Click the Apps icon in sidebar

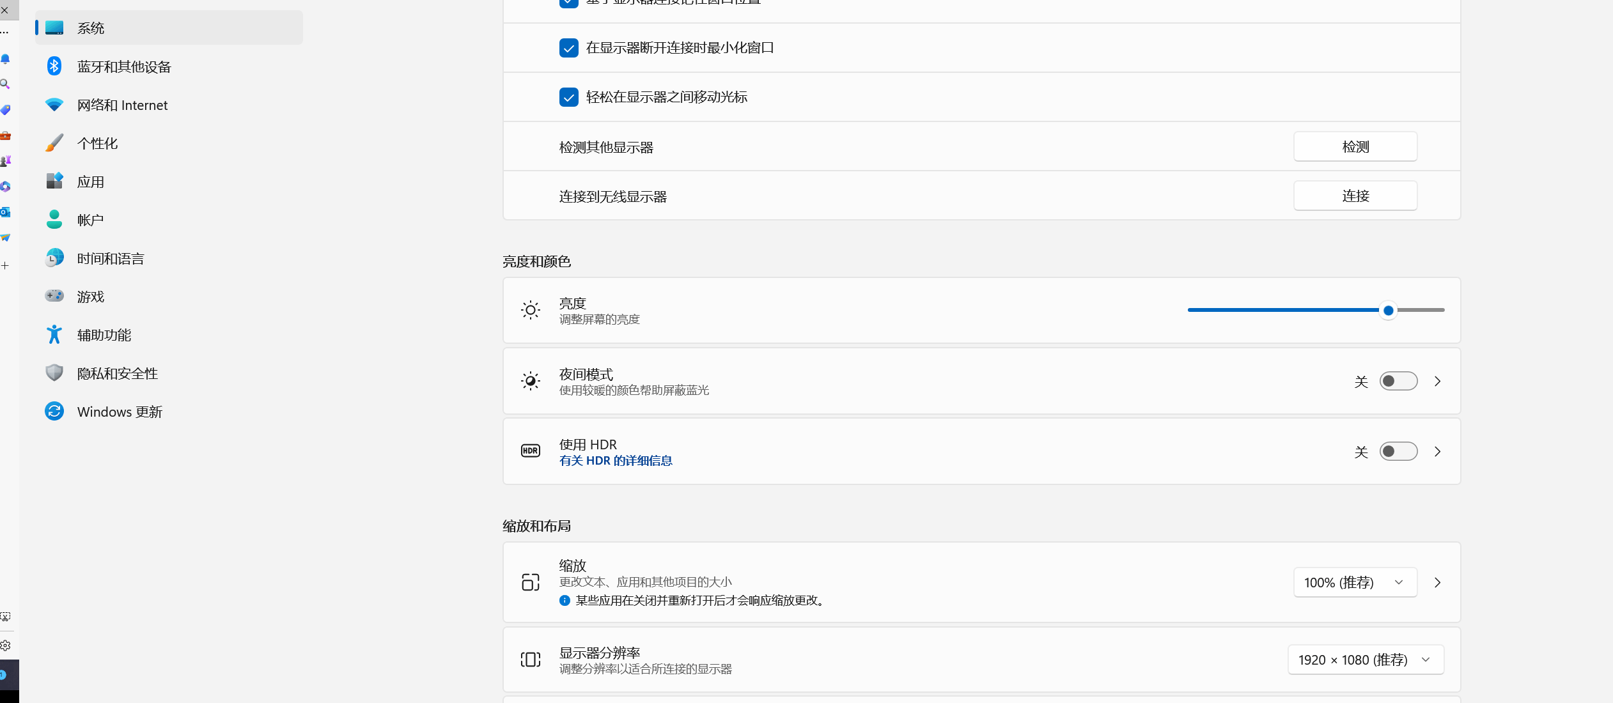pos(54,182)
